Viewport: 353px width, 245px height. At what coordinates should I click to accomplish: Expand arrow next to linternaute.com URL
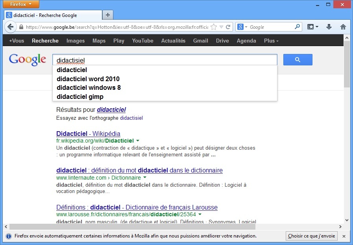[x=145, y=177]
